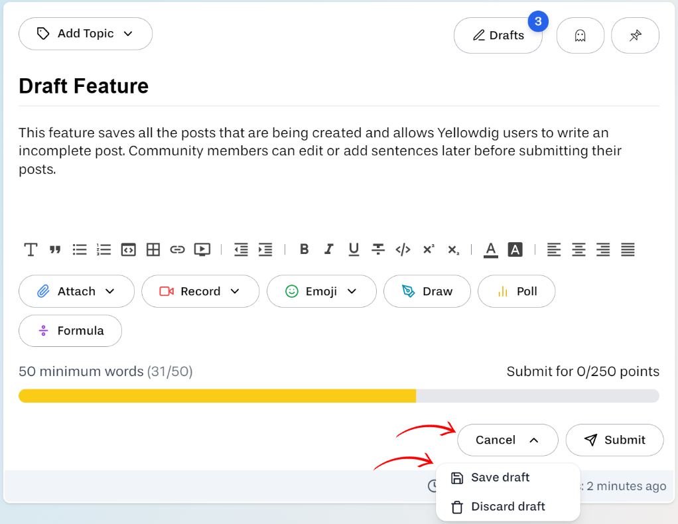This screenshot has width=678, height=524.
Task: Open the Draw tool
Action: [427, 291]
